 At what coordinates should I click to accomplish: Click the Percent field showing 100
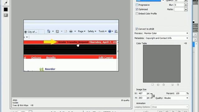click(180, 93)
